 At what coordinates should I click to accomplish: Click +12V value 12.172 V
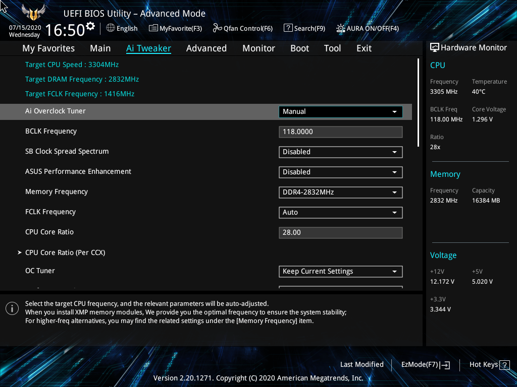pyautogui.click(x=442, y=282)
